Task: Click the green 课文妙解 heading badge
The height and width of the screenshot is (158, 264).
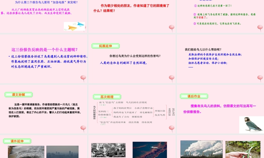Action: [18, 95]
